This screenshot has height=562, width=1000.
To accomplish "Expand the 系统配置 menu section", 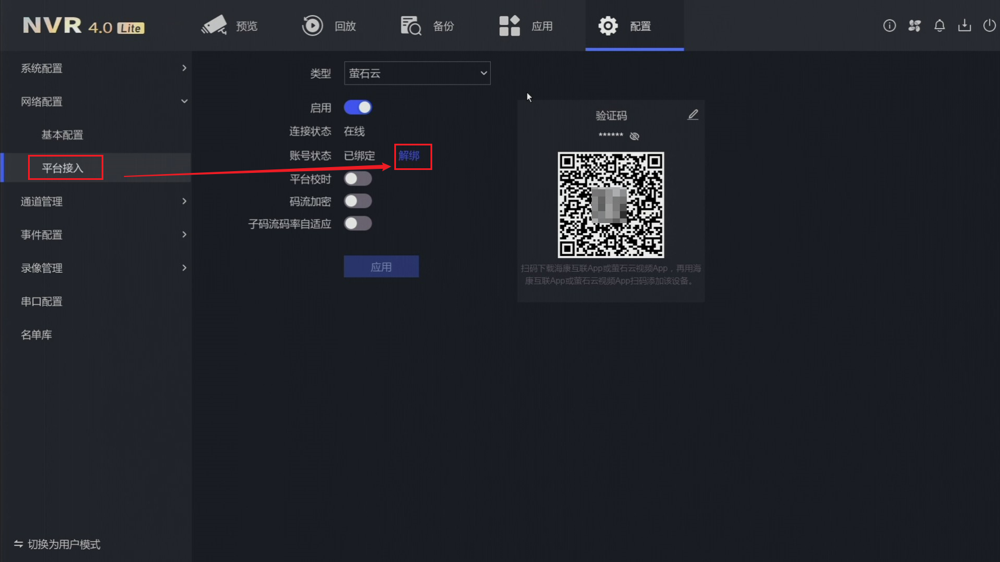I will point(103,68).
